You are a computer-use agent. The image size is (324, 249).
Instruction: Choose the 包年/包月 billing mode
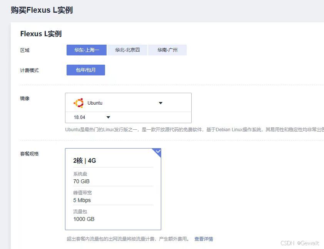[86, 70]
